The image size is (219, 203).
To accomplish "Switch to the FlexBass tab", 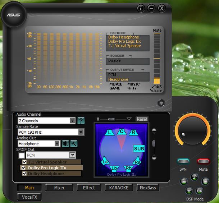I will (x=148, y=188).
